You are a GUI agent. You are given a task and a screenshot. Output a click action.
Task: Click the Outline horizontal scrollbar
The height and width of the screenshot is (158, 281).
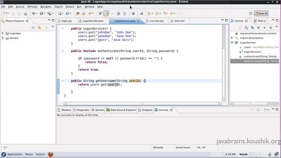coord(255,104)
